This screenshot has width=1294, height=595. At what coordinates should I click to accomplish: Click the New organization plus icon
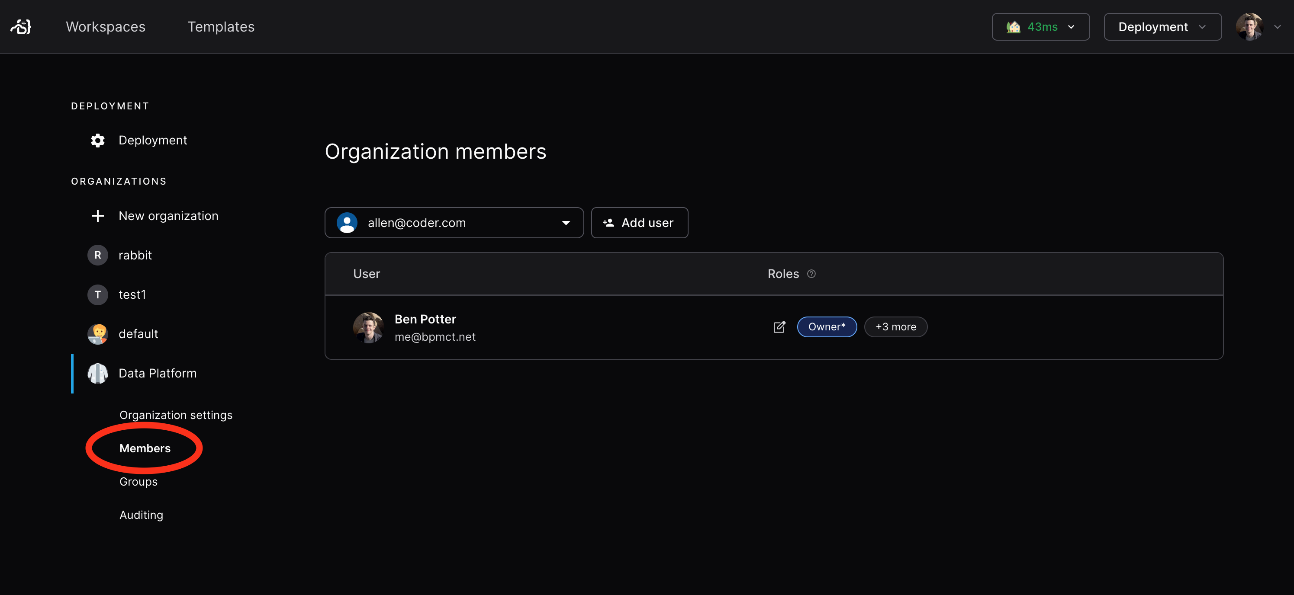pos(97,215)
